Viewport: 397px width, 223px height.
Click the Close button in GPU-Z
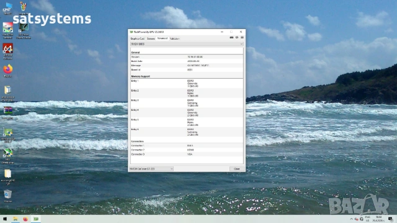(x=237, y=168)
